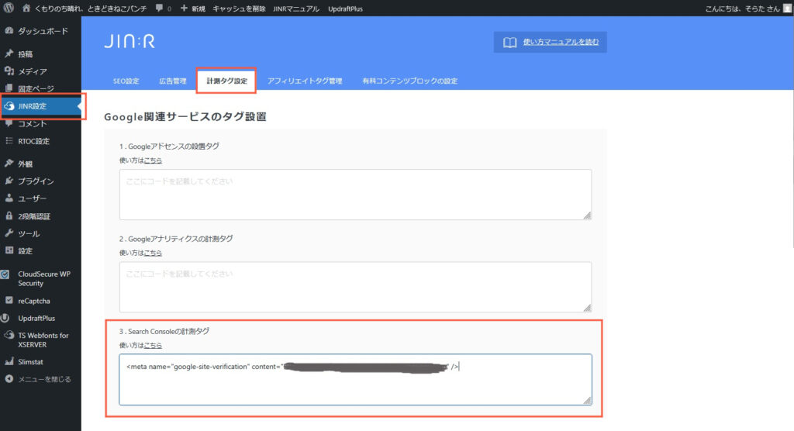Screen dimensions: 794x431
Task: Open the 投稿 pin icon menu
Action: 9,54
